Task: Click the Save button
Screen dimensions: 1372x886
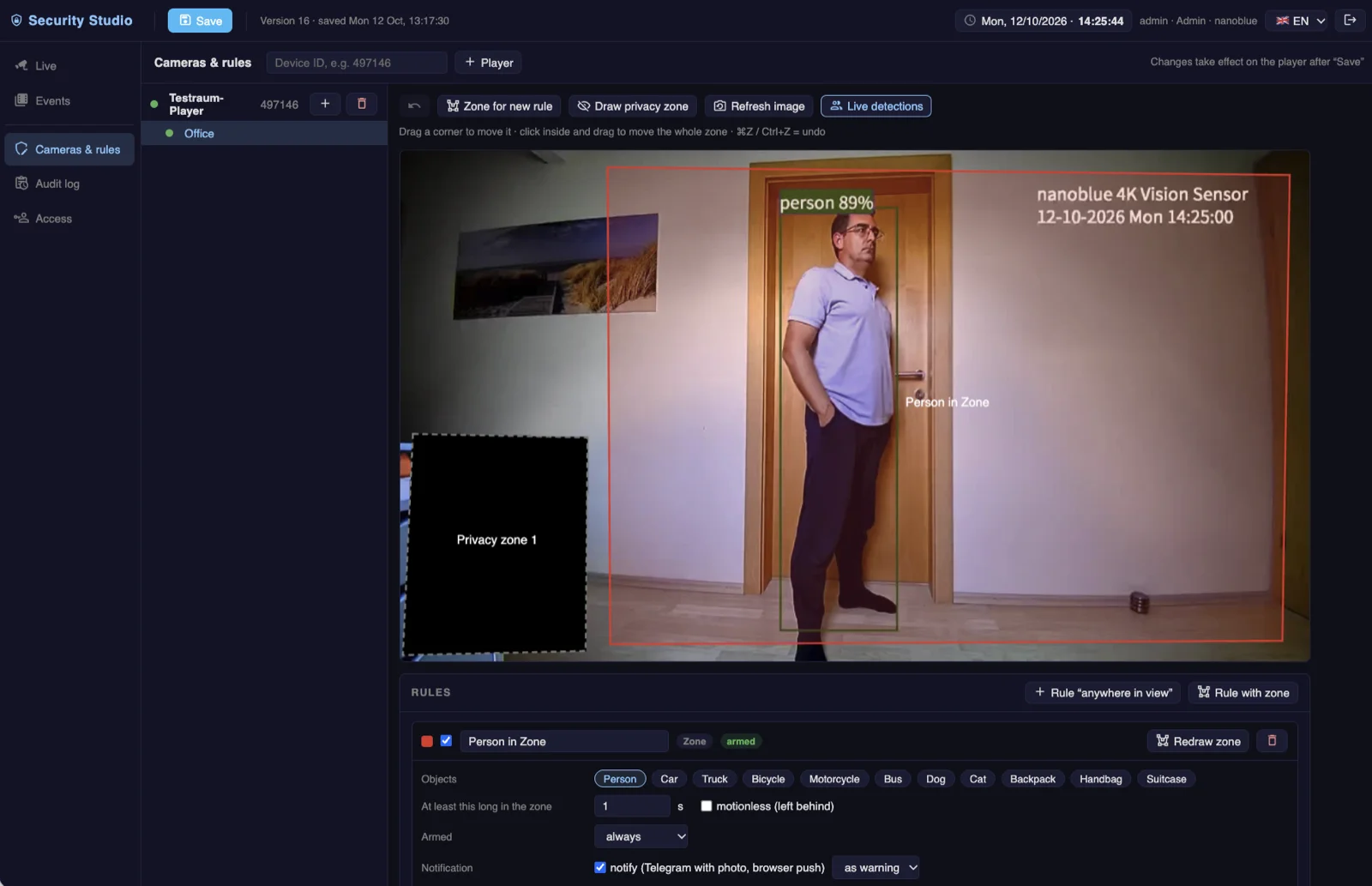Action: click(200, 21)
